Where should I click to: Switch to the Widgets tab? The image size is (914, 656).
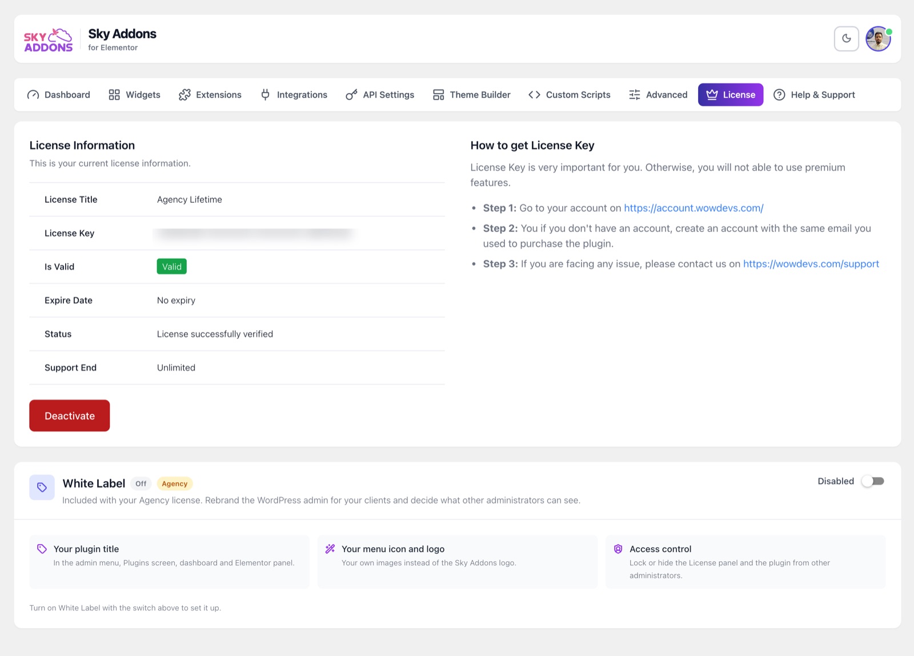click(x=135, y=95)
